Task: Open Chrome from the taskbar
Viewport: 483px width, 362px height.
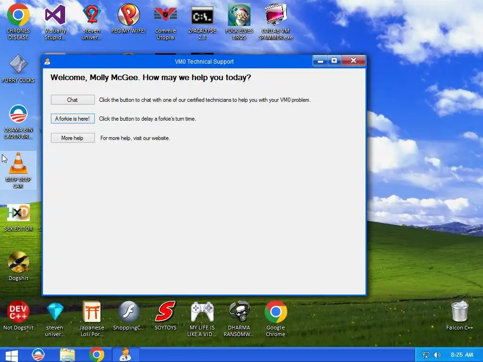Action: coord(96,355)
